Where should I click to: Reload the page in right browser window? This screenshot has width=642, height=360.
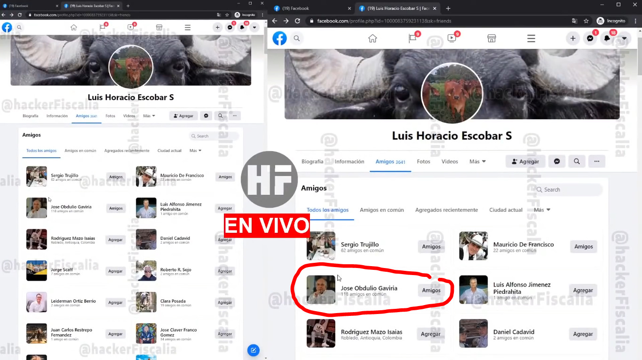[x=297, y=21]
